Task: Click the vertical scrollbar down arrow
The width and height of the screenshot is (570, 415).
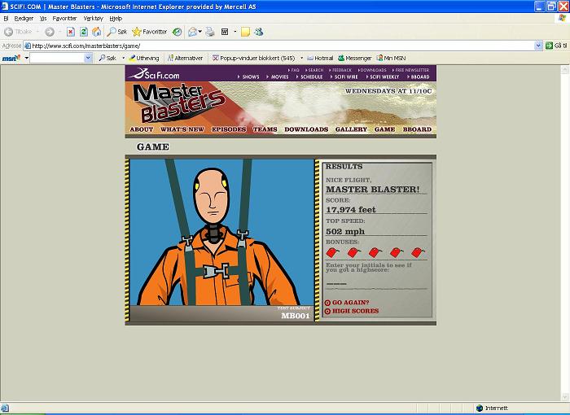Action: 564,396
